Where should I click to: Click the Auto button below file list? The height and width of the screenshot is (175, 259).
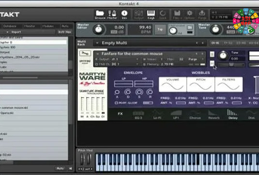click(x=60, y=168)
